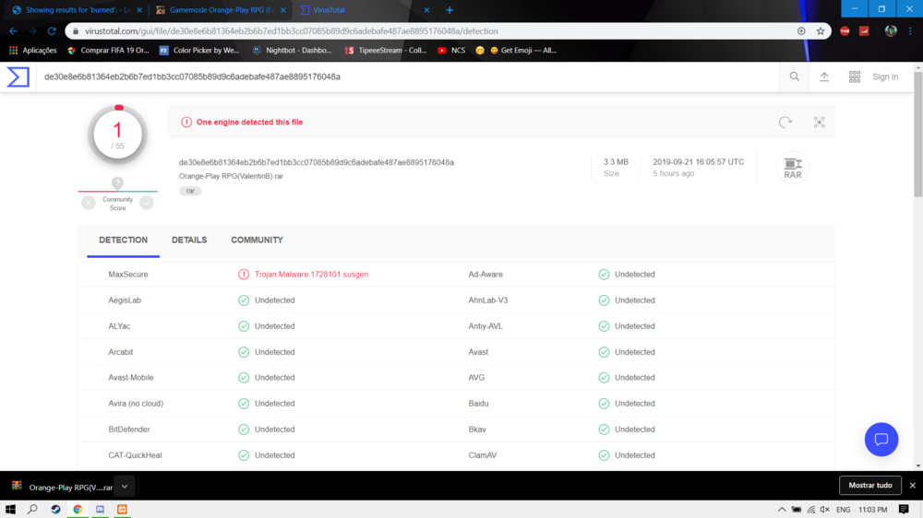Click the BitDefender engine row name
The image size is (923, 518).
click(129, 430)
